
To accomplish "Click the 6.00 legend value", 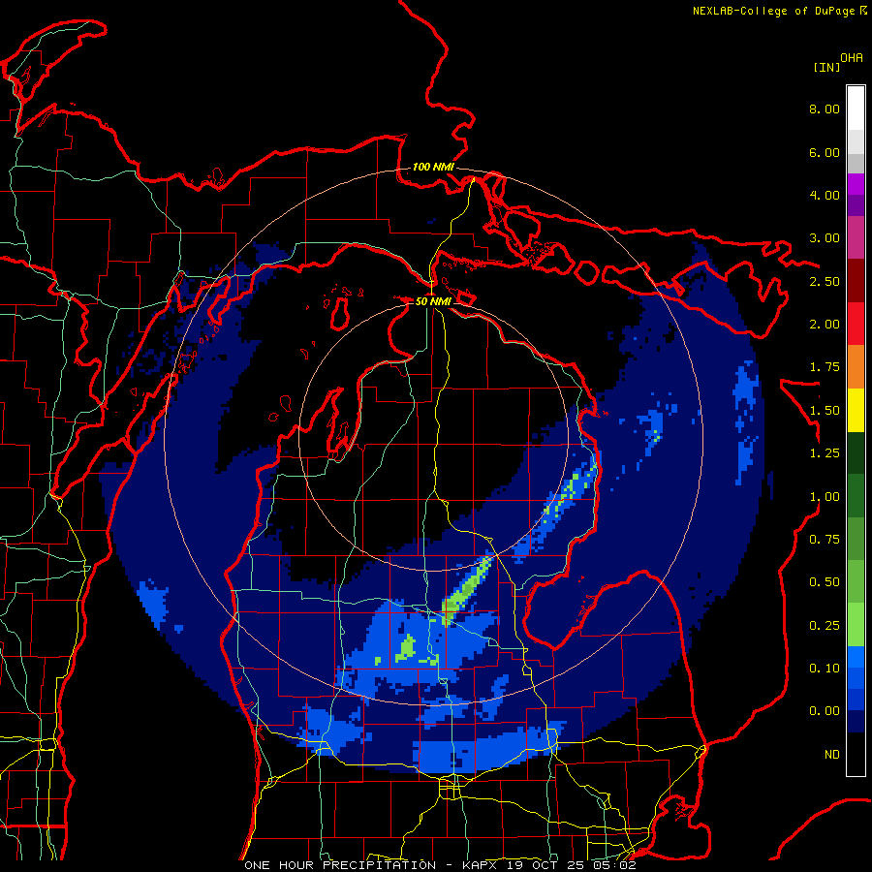I will click(x=825, y=152).
